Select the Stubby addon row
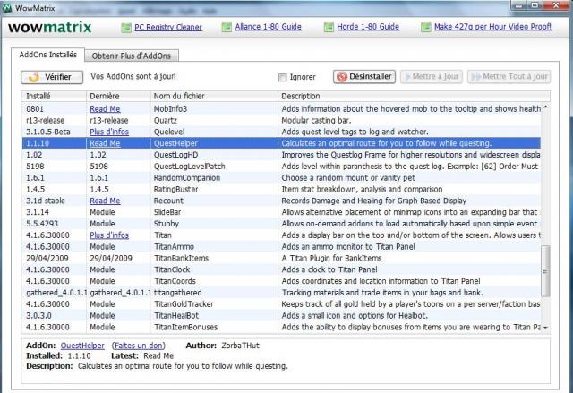 point(281,224)
